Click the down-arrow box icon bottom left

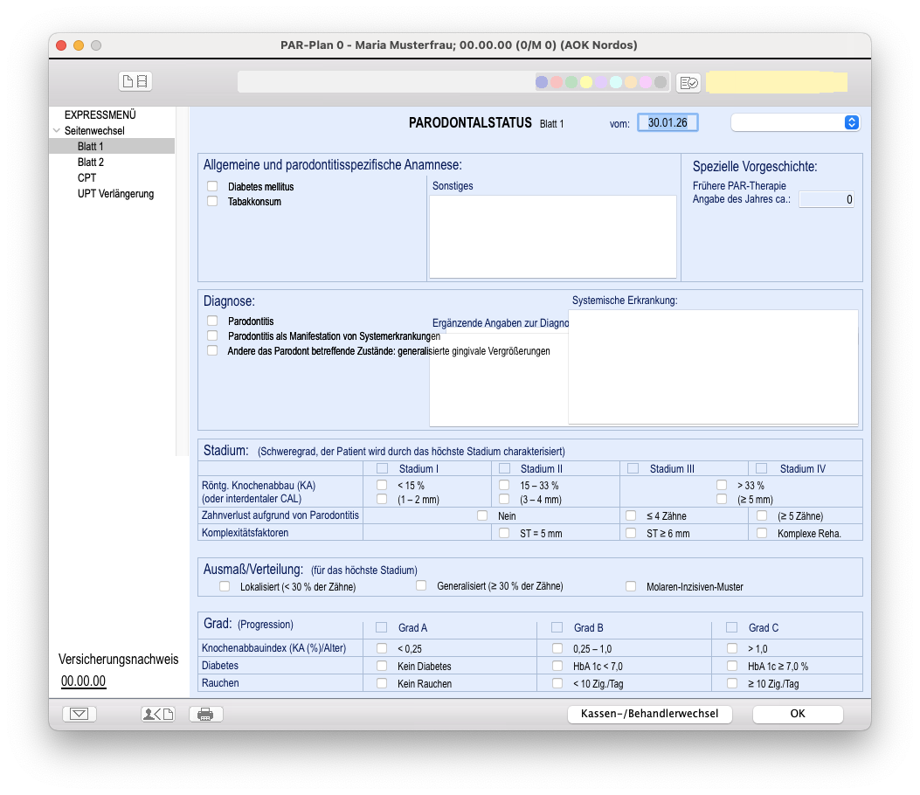tap(79, 714)
